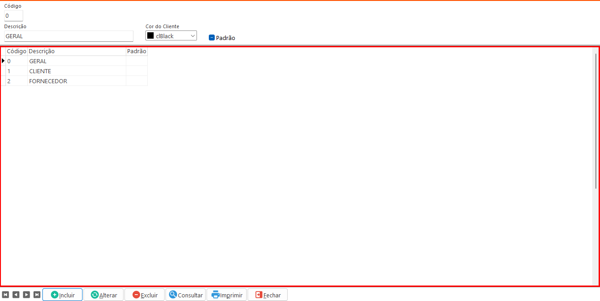Screen dimensions: 600x301
Task: Toggle the Padrão checkbox
Action: coord(212,38)
